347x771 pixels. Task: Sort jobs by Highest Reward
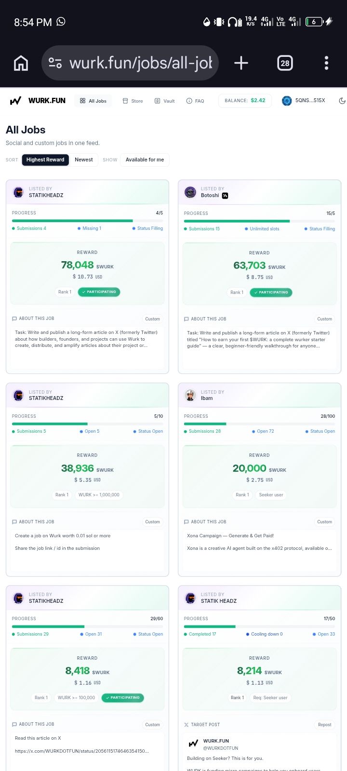45,160
